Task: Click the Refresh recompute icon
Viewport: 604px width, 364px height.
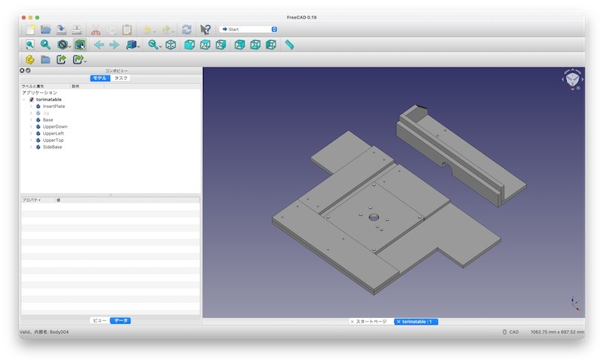Action: click(186, 29)
